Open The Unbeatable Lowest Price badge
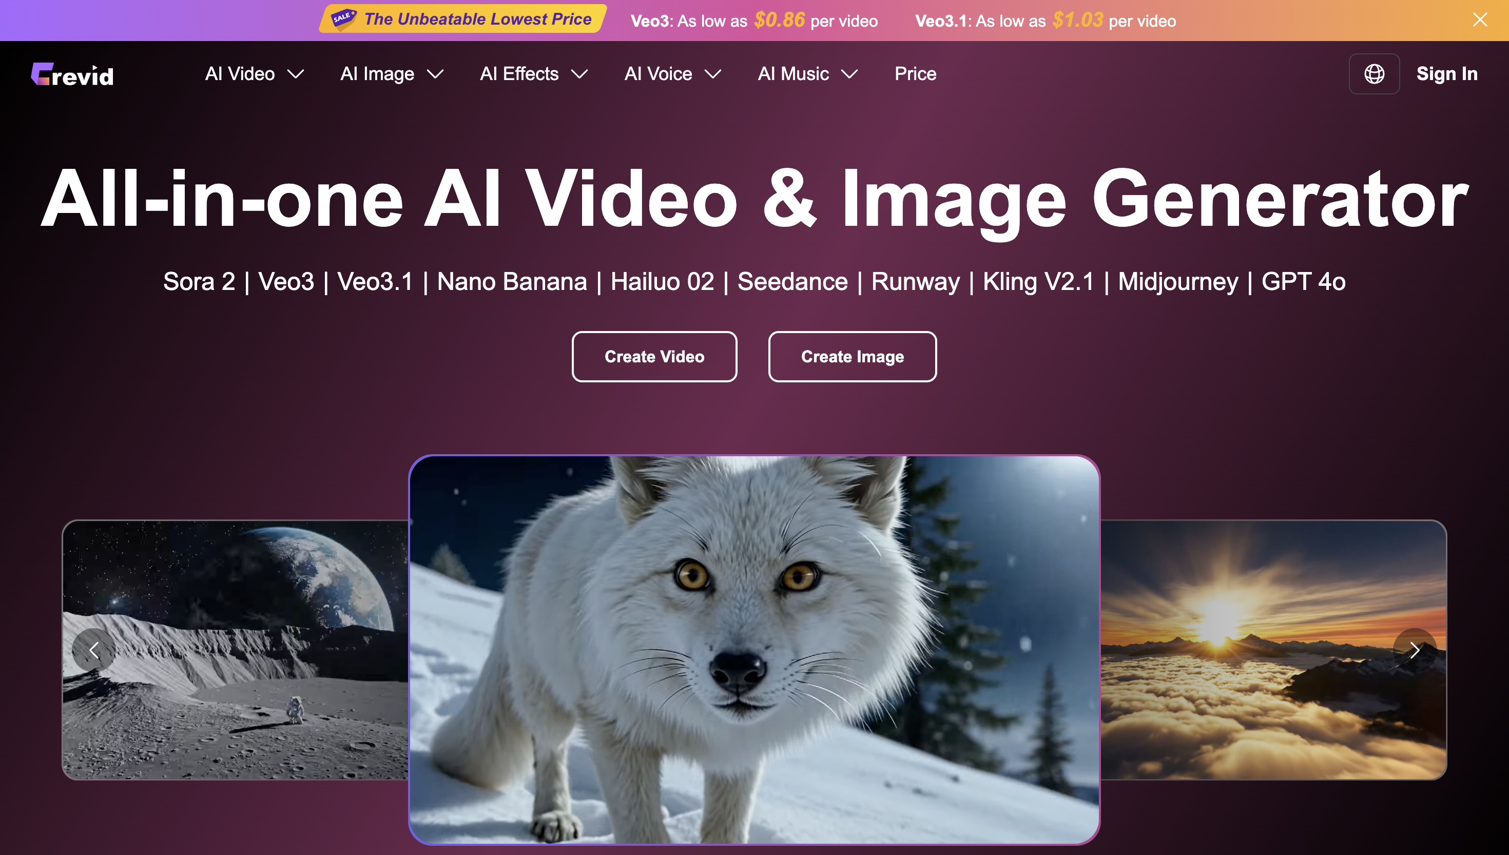Image resolution: width=1509 pixels, height=855 pixels. coord(477,20)
